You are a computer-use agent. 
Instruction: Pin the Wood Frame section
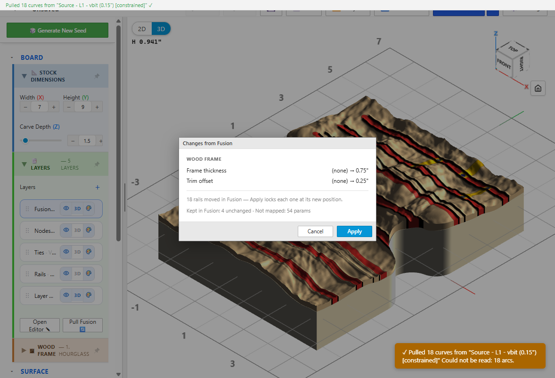coord(97,350)
